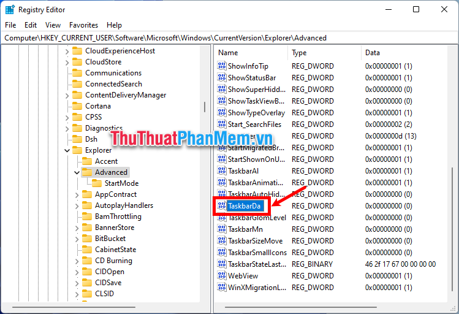Click the TaskbarMn value icon
The height and width of the screenshot is (314, 459).
[x=222, y=229]
